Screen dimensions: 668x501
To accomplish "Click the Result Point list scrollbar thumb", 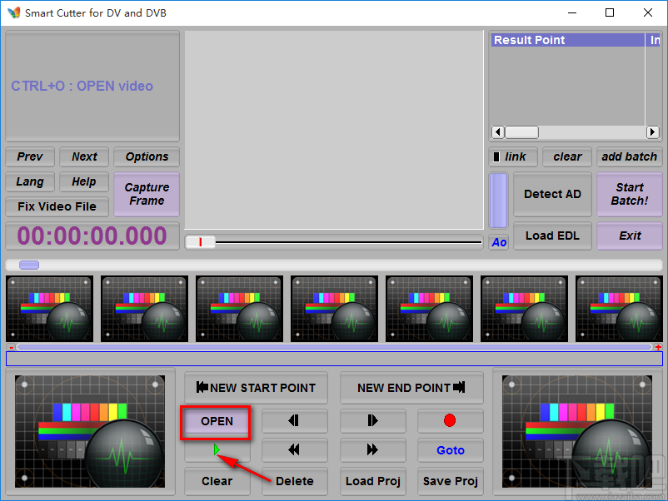I will [x=522, y=132].
